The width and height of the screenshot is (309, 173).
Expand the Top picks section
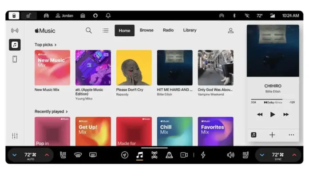(46, 45)
